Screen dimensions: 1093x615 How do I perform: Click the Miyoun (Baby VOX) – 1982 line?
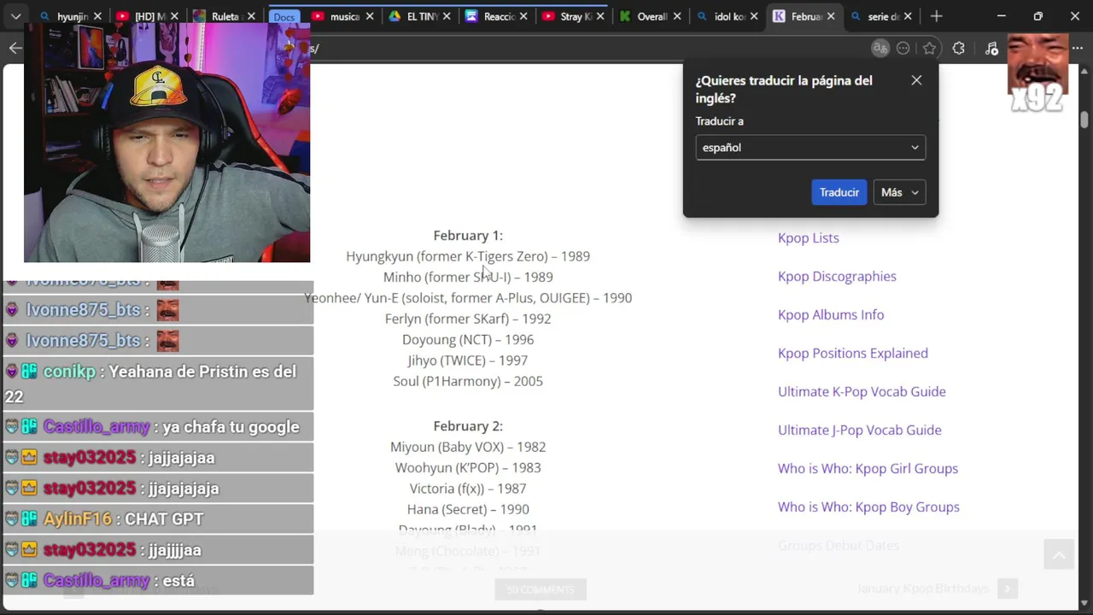coord(468,447)
